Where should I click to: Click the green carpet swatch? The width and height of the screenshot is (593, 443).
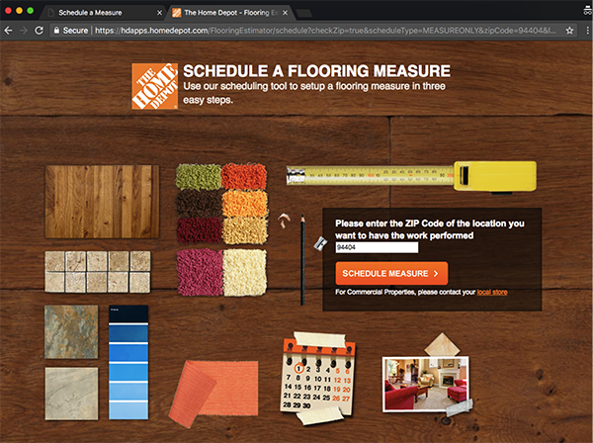199,177
